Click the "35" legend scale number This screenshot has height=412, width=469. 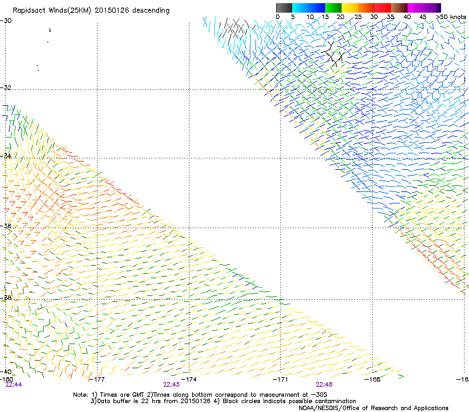click(390, 16)
